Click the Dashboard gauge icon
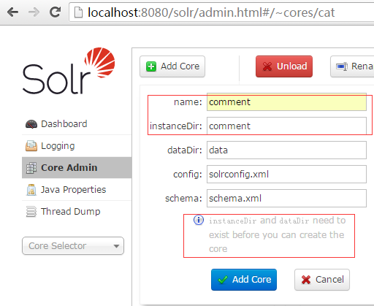Image resolution: width=374 pixels, height=306 pixels. coord(31,124)
